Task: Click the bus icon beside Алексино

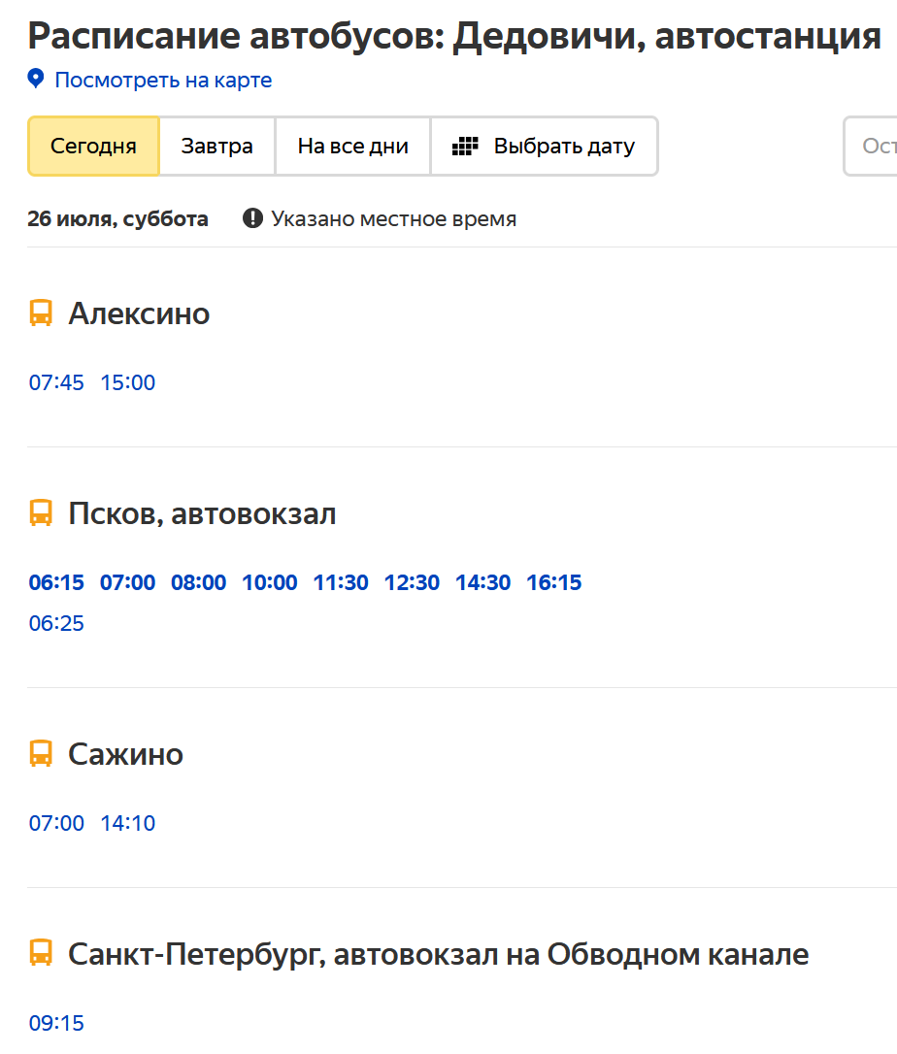Action: pos(41,313)
